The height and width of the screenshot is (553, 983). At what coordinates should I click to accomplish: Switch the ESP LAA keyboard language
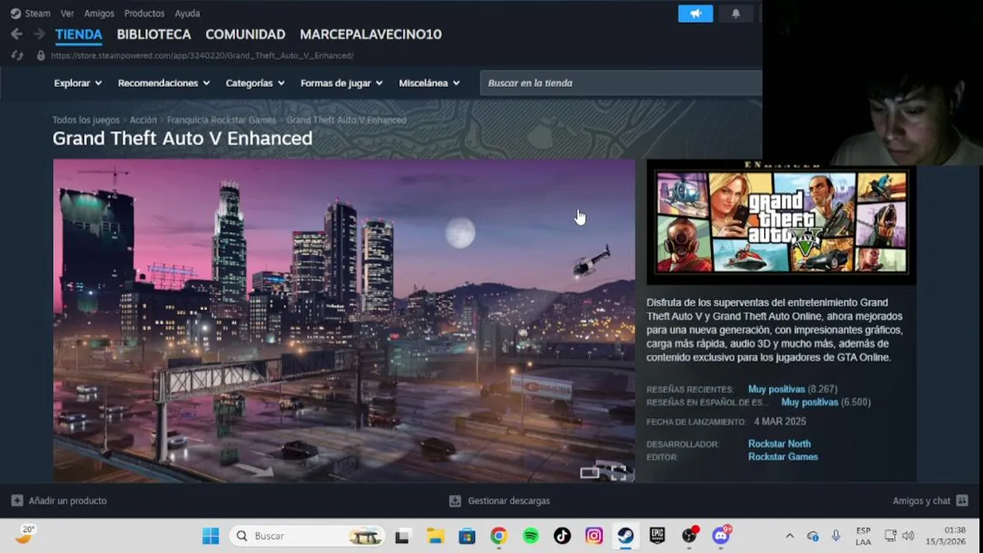(x=863, y=536)
